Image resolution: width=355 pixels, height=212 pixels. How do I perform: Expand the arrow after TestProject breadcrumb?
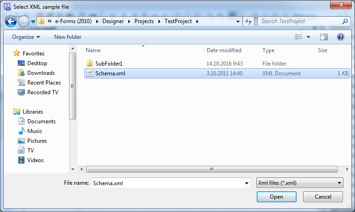click(197, 21)
